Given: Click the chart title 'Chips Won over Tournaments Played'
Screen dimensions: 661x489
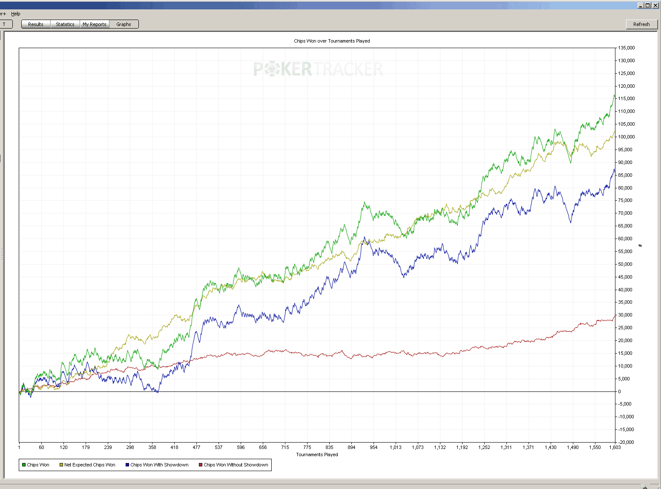Looking at the screenshot, I should (x=332, y=41).
